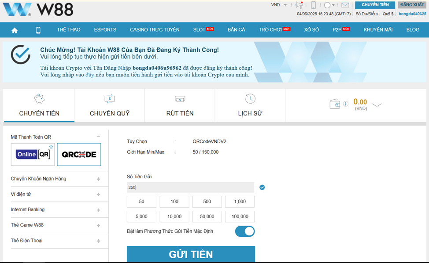Image resolution: width=429 pixels, height=263 pixels.
Task: Open CASINO TRỰC TUYẾN menu
Action: click(x=155, y=30)
